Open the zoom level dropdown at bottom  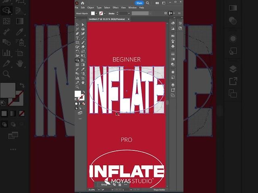tap(99, 190)
